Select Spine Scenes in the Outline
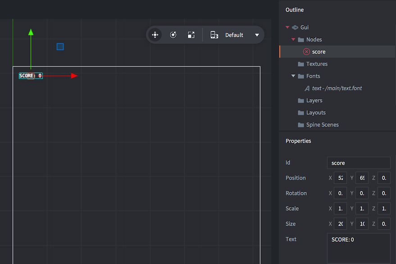This screenshot has width=396, height=264. pos(322,125)
